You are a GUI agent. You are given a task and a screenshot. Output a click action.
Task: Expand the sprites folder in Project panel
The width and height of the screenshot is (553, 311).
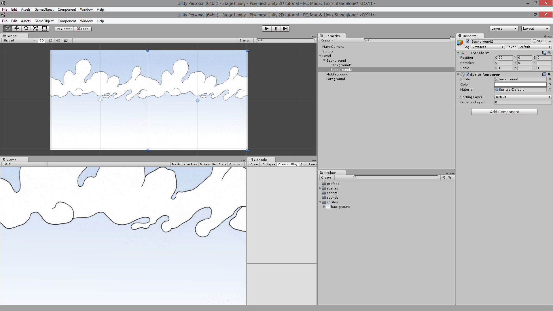pyautogui.click(x=321, y=202)
